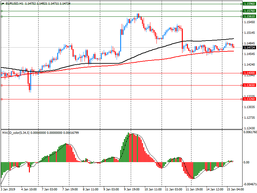Viewport: 257px width, 193px height.
Task: Select left handle of third green line
Action: pos(2,16)
